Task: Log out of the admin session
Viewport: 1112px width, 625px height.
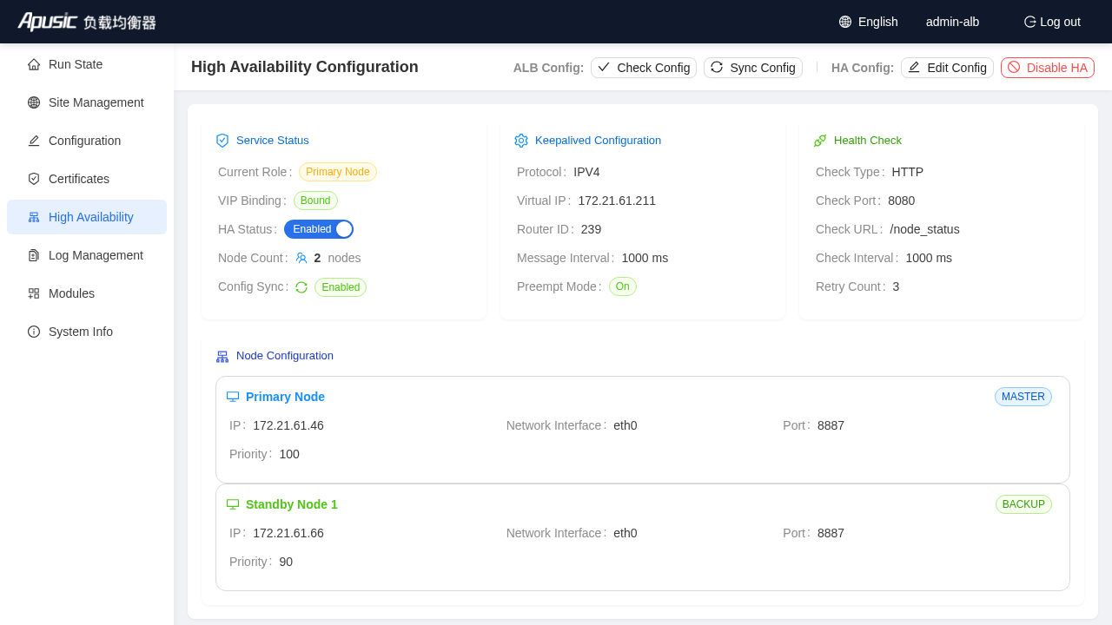Action: 1052,22
